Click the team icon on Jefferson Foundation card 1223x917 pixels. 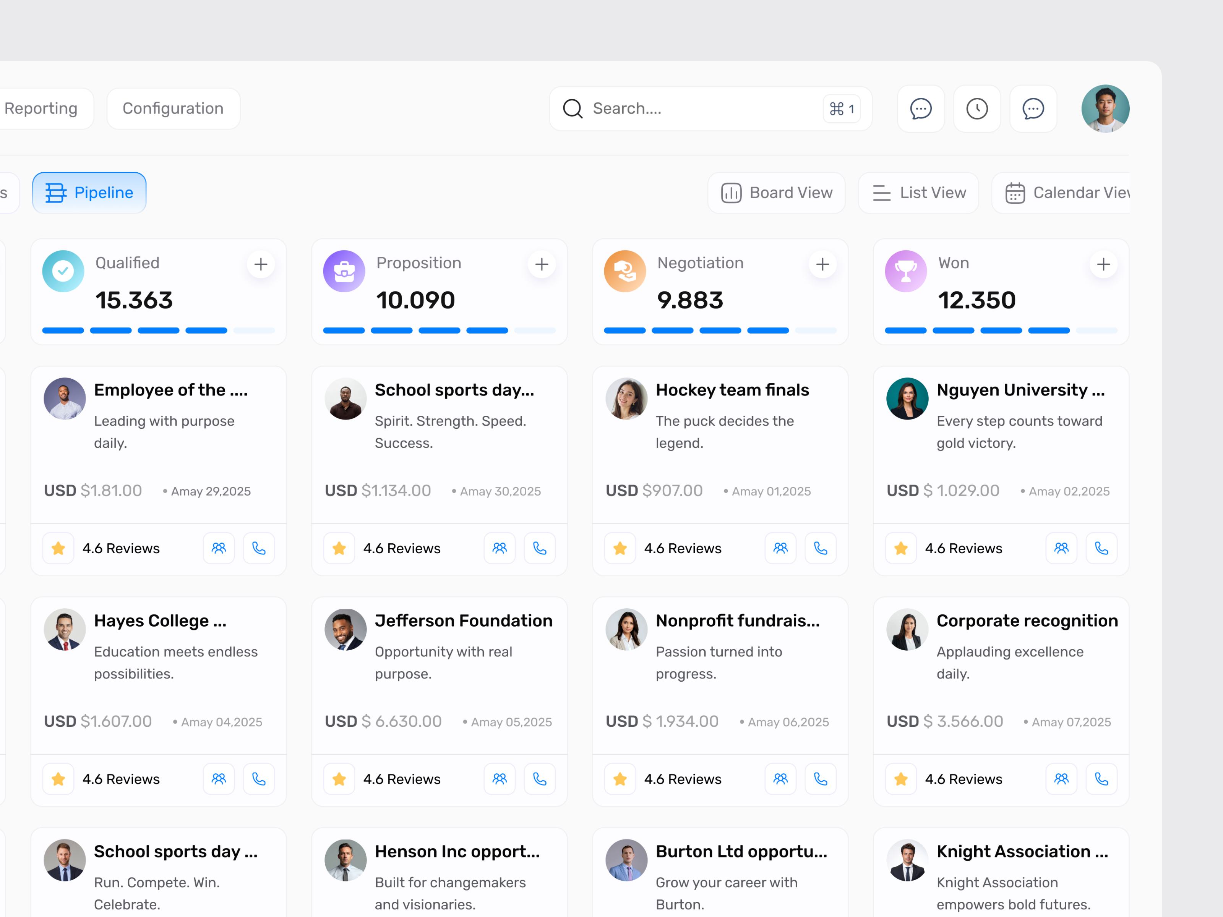tap(499, 779)
